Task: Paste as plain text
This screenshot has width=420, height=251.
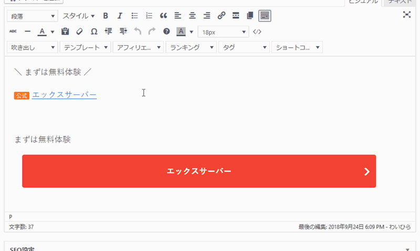Action: point(65,32)
